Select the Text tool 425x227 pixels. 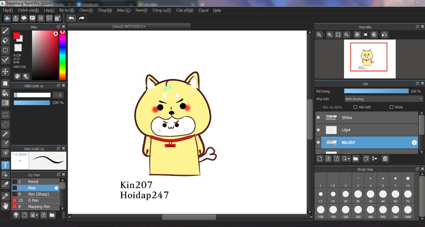point(5,165)
